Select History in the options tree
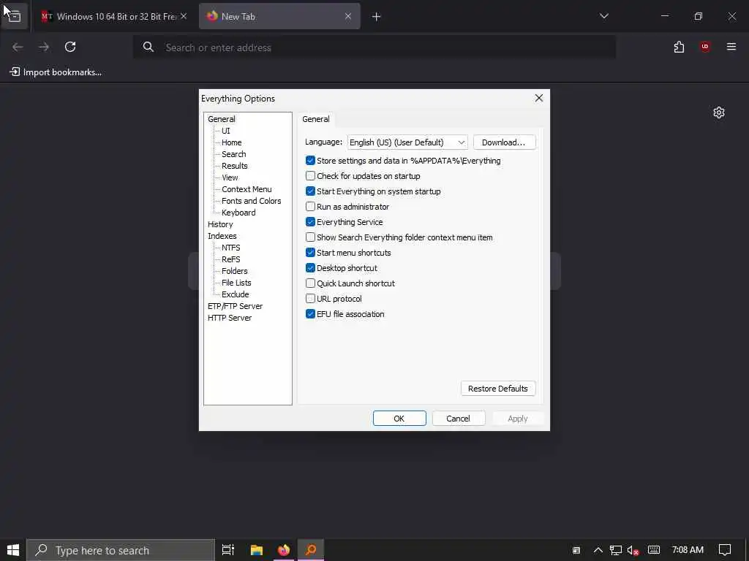Image resolution: width=749 pixels, height=561 pixels. (x=220, y=224)
